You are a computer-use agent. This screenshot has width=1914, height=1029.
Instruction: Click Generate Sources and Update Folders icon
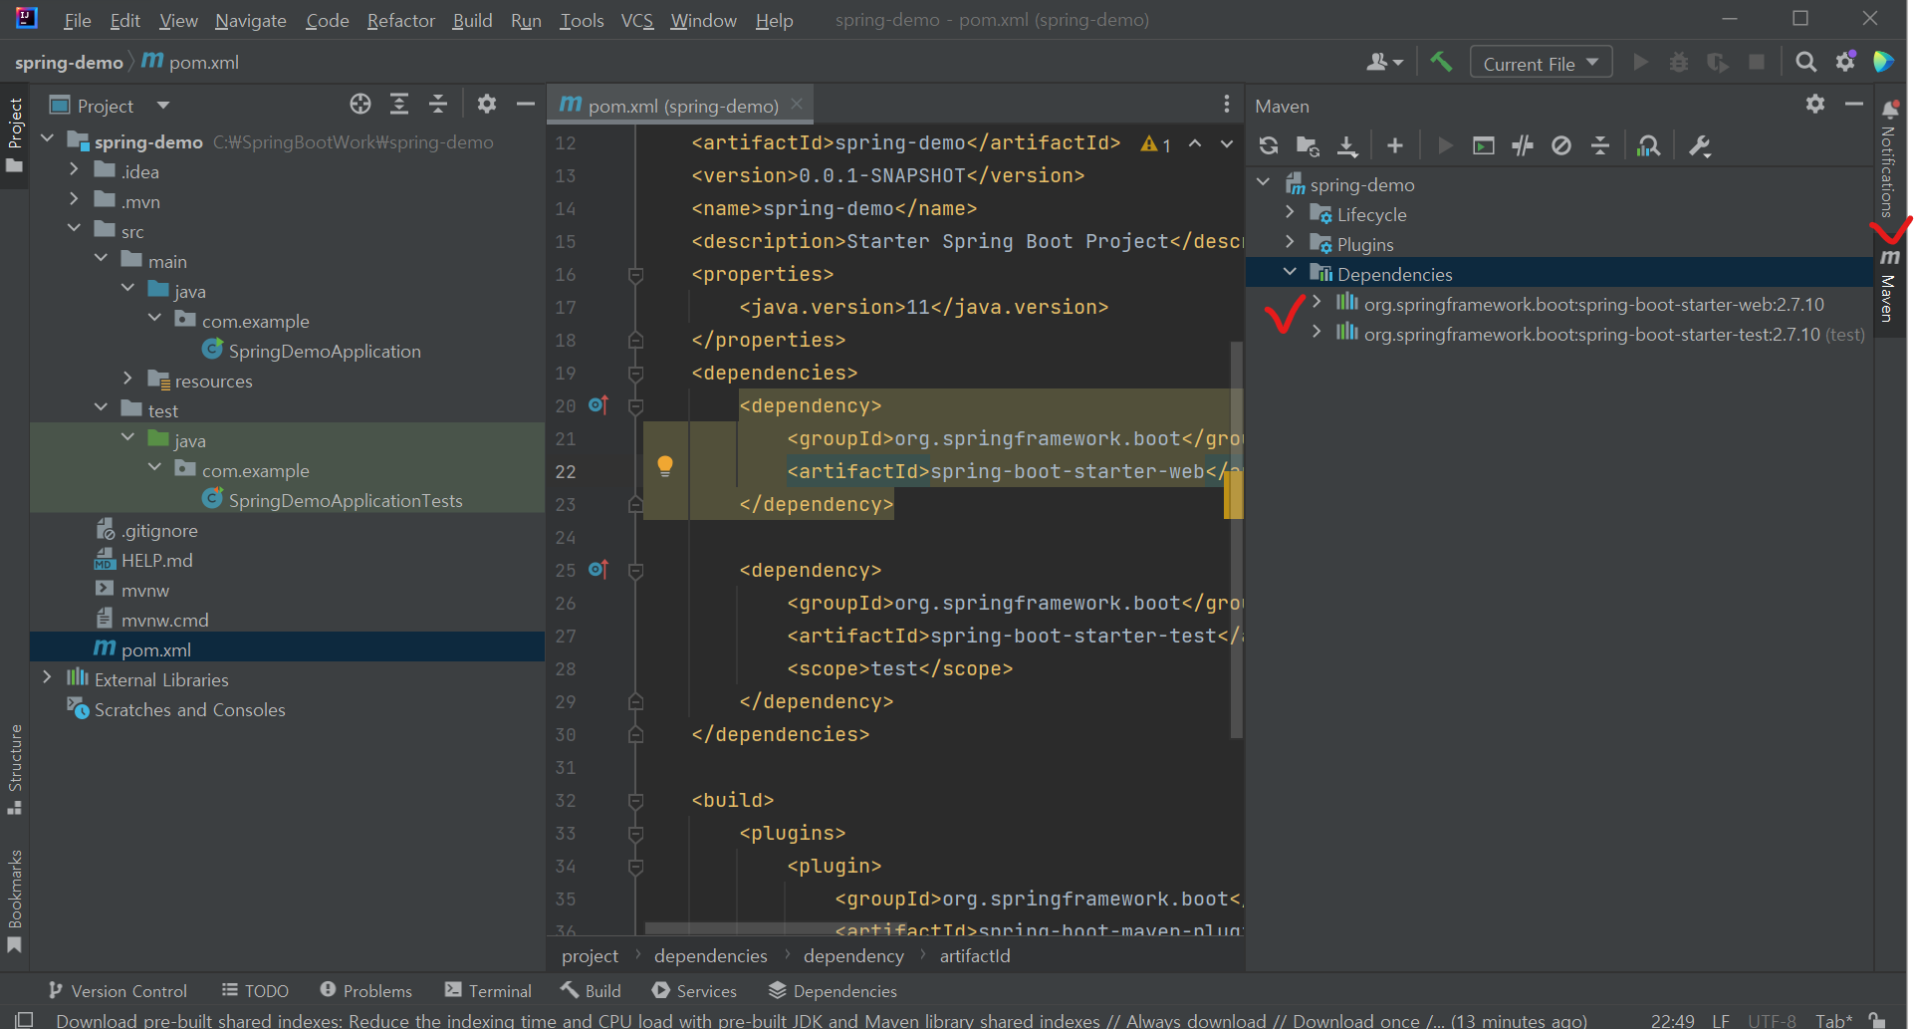click(x=1308, y=145)
